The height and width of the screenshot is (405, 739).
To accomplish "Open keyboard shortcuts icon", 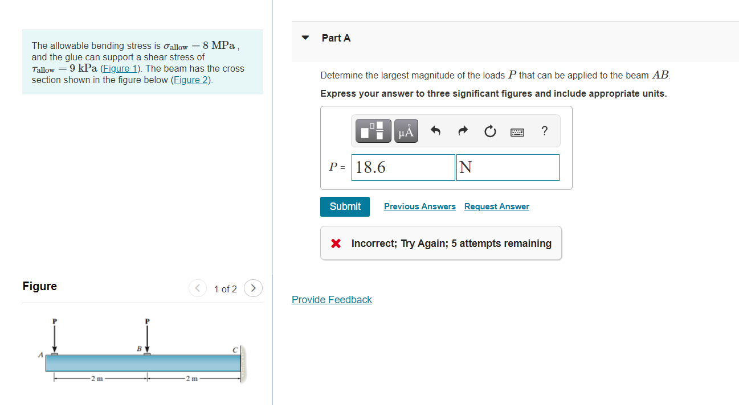I will pos(517,132).
